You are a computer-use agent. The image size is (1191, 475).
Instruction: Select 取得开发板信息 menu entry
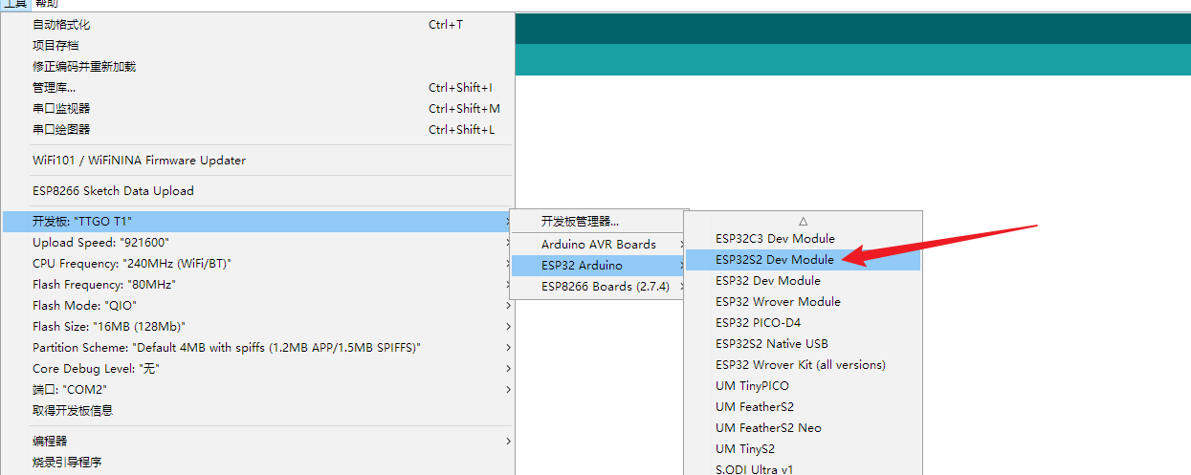coord(257,411)
